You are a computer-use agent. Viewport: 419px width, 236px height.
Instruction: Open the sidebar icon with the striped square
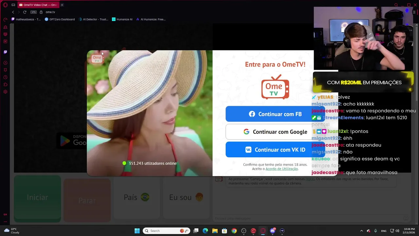click(5, 34)
